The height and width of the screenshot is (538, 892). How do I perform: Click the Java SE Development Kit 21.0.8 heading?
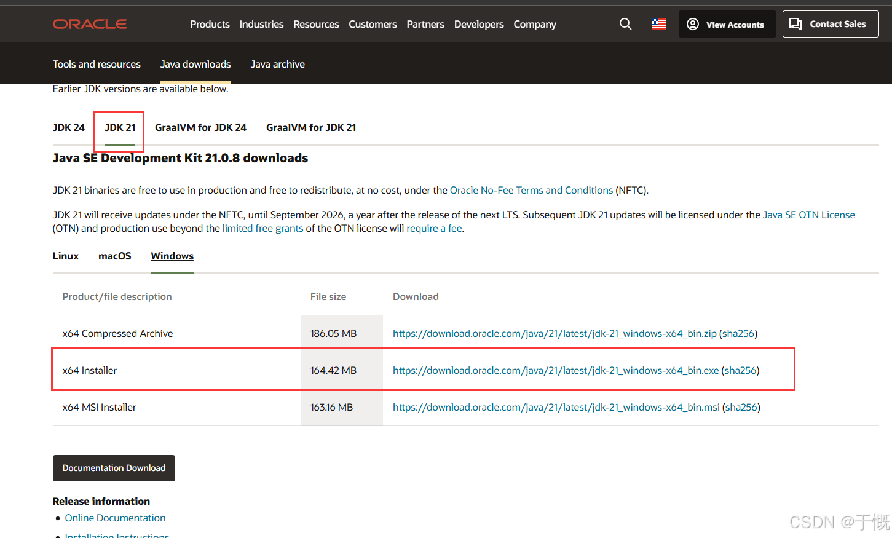180,158
